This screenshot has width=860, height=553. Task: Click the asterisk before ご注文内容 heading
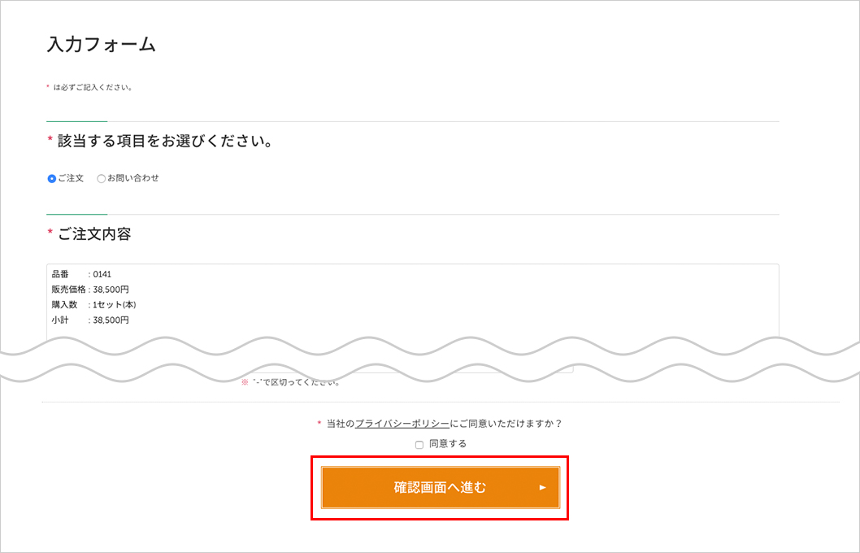tap(49, 233)
